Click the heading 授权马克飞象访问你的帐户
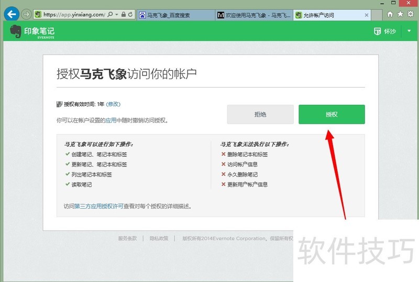419x282 pixels. (127, 73)
